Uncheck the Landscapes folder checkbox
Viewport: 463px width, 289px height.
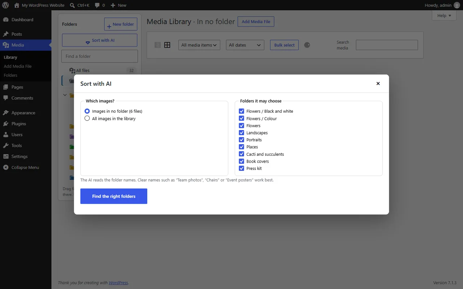pyautogui.click(x=242, y=133)
